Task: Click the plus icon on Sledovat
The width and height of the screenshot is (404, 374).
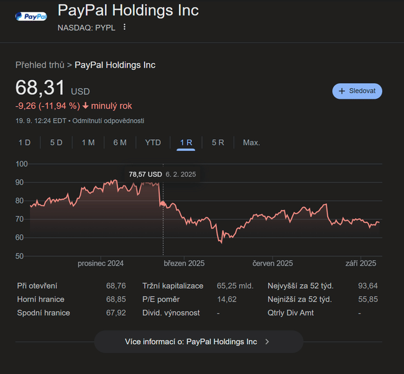Action: [x=341, y=91]
